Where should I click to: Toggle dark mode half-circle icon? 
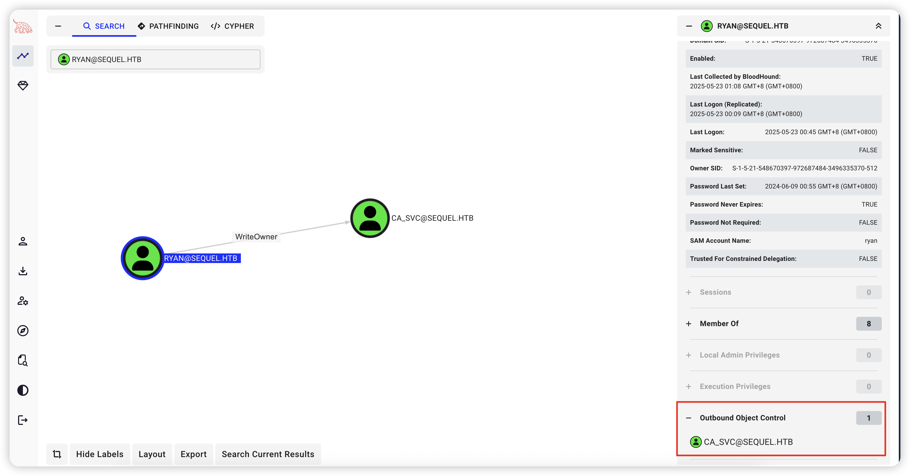point(23,390)
